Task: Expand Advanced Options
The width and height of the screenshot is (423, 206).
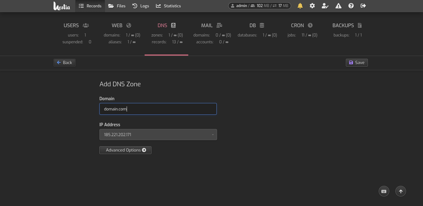Action: (125, 150)
